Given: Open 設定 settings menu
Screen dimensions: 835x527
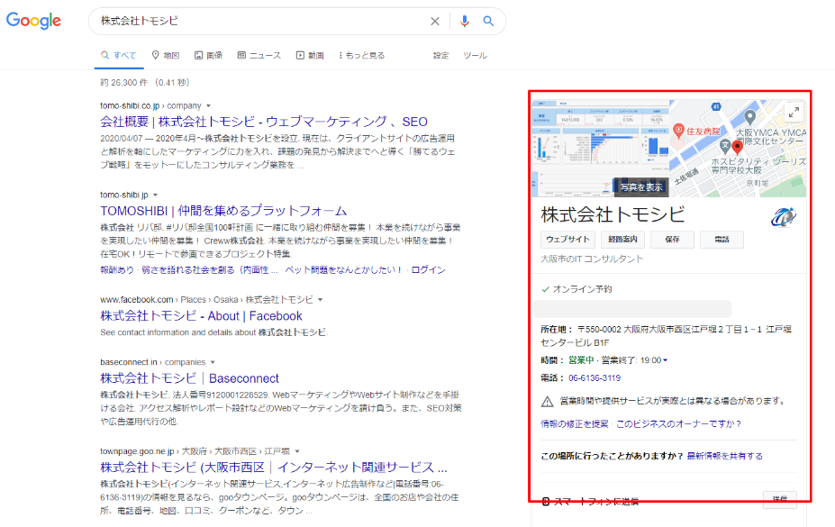Looking at the screenshot, I should 441,55.
